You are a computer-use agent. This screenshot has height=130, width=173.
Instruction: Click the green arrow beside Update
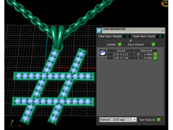(x=120, y=44)
